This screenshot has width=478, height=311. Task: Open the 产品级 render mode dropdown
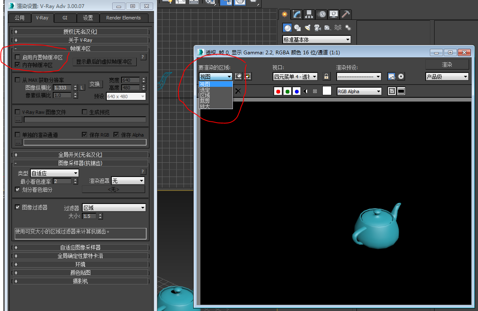click(x=447, y=77)
